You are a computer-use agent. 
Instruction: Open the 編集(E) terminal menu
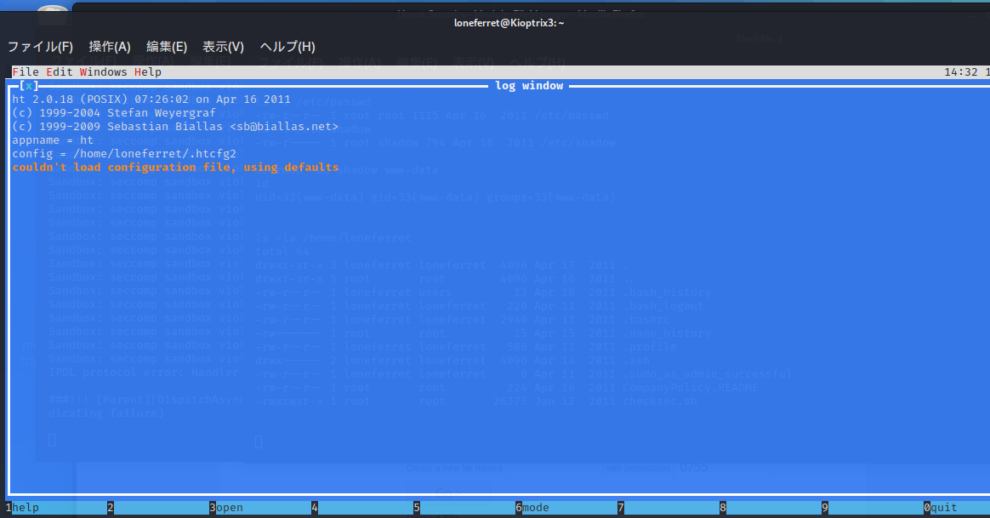tap(167, 47)
